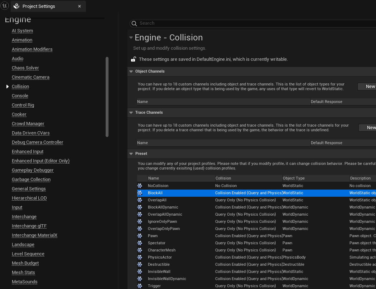Screen dimensions: 376x289
Task: Open Garbage Collection settings
Action: (31, 180)
